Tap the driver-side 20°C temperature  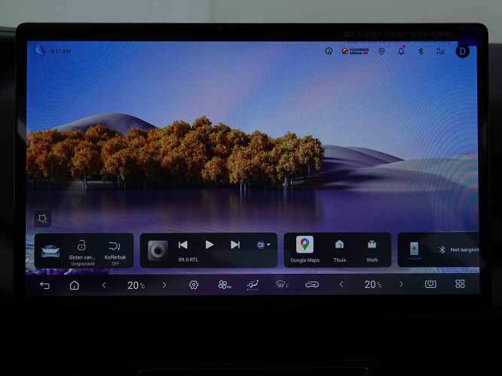(x=136, y=285)
